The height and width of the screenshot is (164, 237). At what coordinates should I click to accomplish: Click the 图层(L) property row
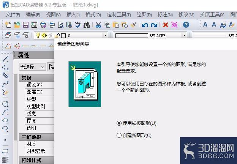(x=39, y=92)
